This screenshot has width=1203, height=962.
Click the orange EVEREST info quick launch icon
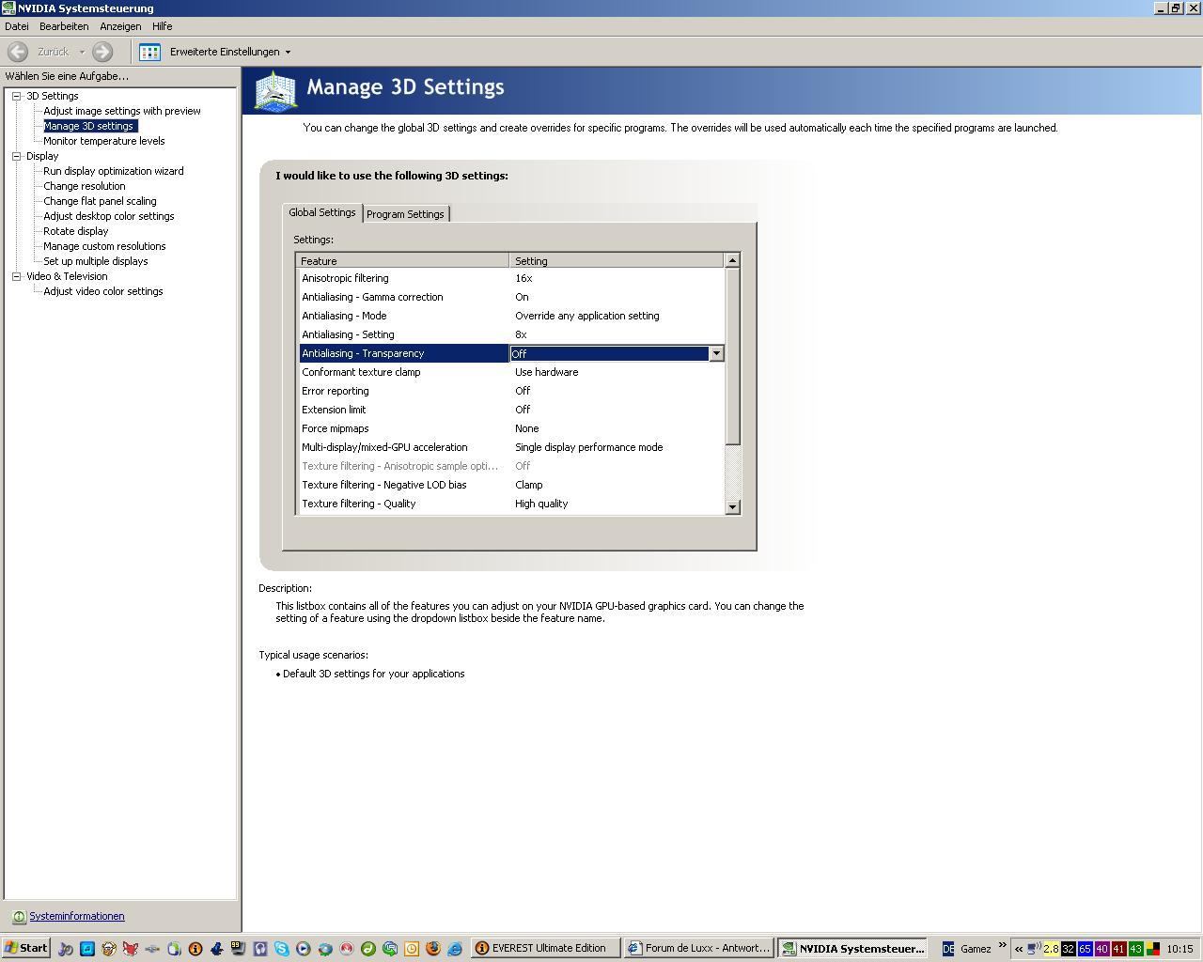click(195, 949)
